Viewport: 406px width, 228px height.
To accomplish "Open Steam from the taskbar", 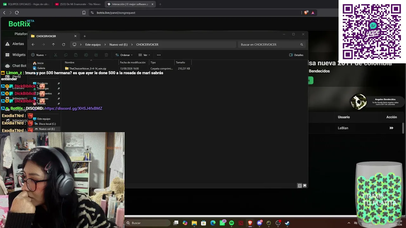I will (287, 223).
